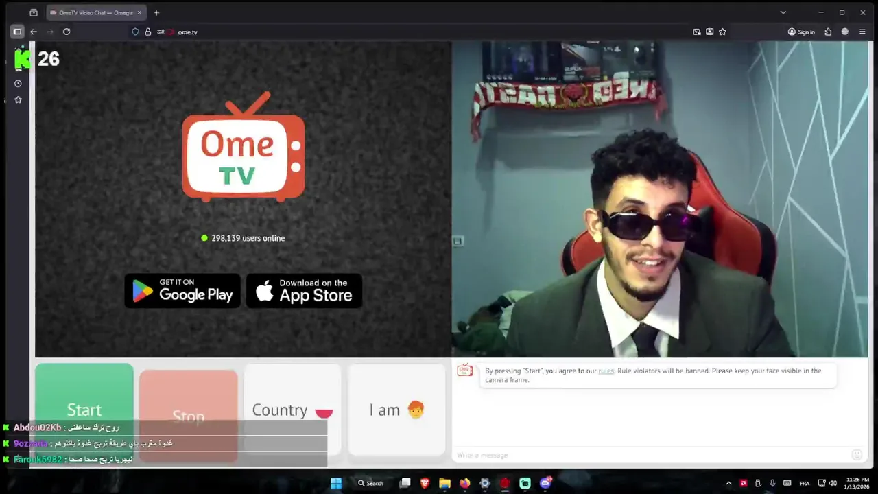878x494 pixels.
Task: Open the Settings gear taskbar icon
Action: click(485, 483)
